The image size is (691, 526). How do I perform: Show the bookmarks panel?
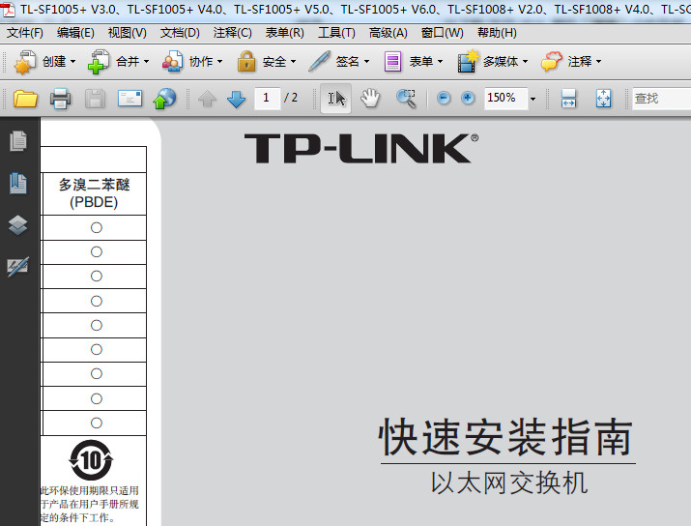pos(18,184)
